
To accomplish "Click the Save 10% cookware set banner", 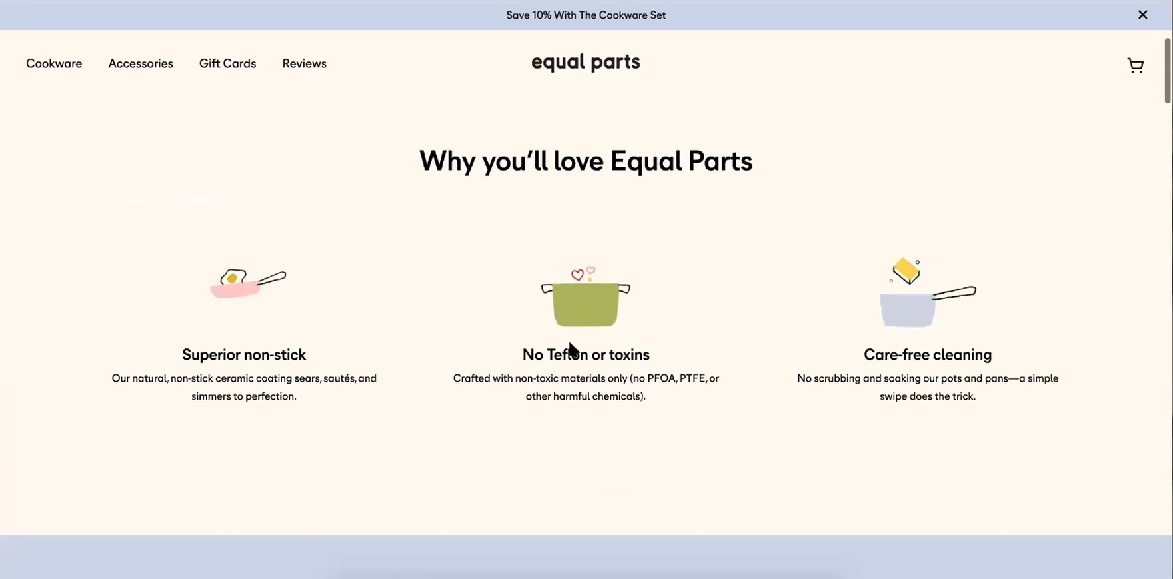I will 585,15.
